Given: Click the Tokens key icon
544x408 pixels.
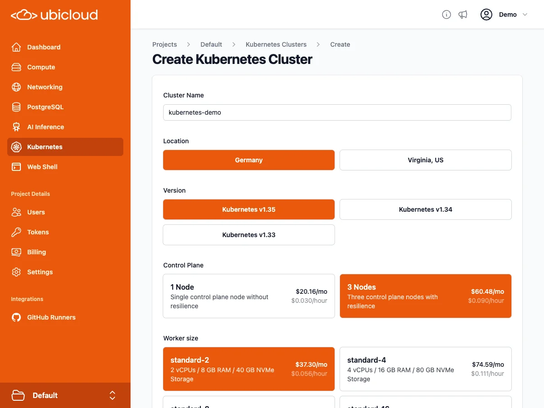Looking at the screenshot, I should click(16, 232).
